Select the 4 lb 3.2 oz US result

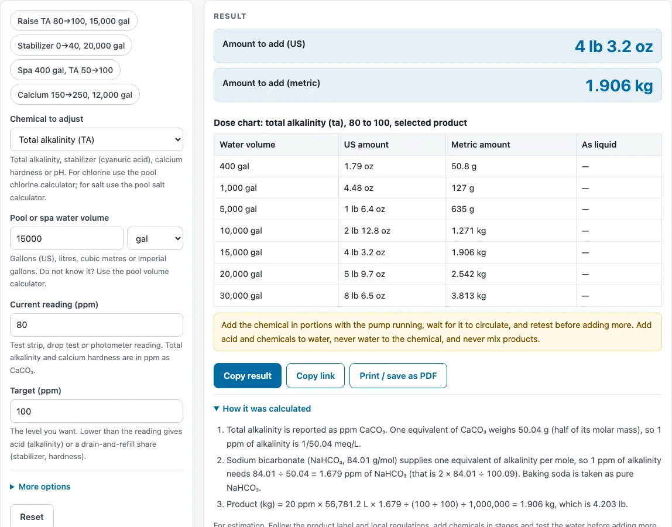[613, 46]
